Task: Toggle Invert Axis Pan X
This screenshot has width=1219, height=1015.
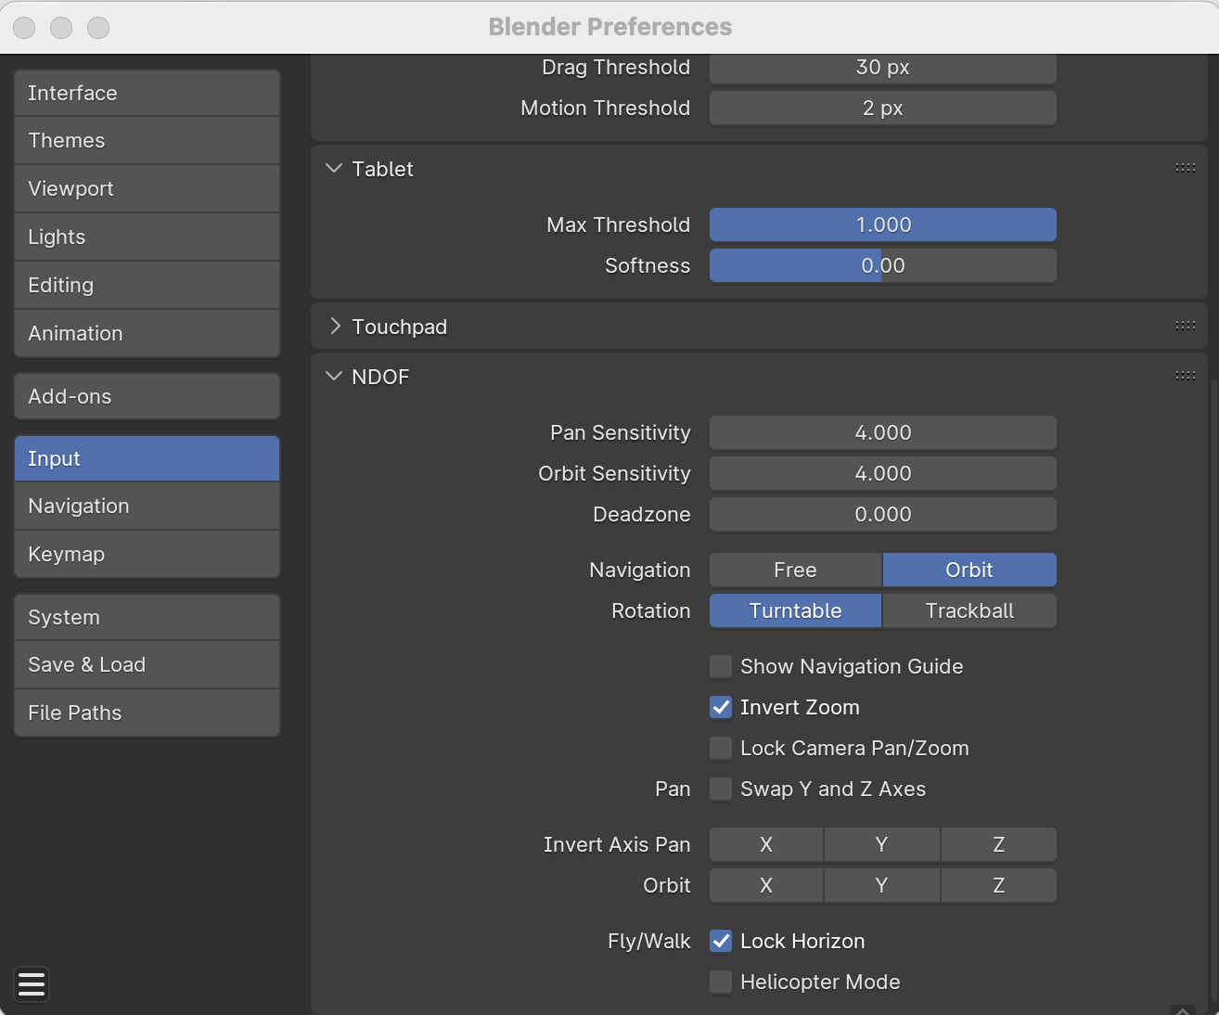Action: [x=766, y=844]
